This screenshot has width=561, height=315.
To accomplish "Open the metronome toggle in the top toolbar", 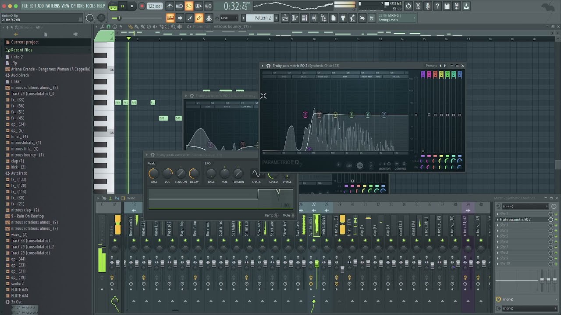I will (170, 6).
